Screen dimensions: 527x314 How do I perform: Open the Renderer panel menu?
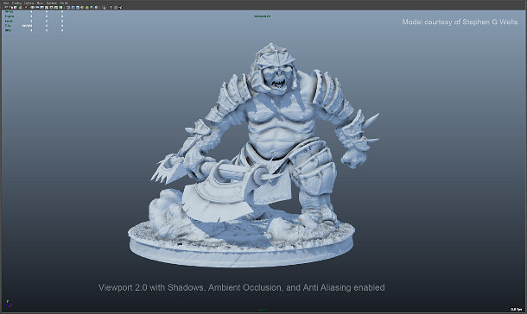pos(52,3)
